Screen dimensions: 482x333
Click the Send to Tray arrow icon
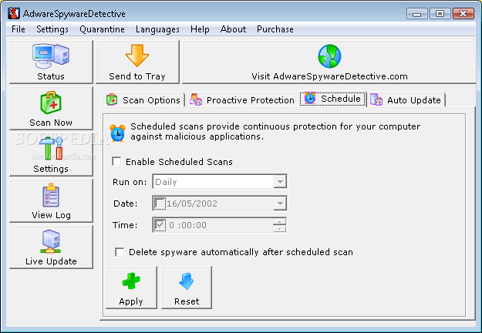137,55
